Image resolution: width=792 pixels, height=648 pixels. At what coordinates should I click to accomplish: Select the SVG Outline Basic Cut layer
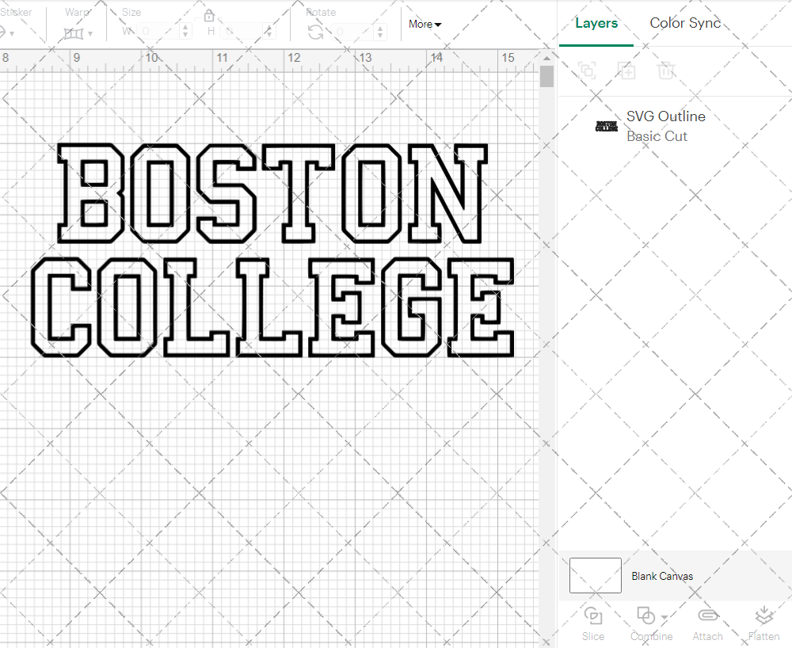[x=665, y=125]
